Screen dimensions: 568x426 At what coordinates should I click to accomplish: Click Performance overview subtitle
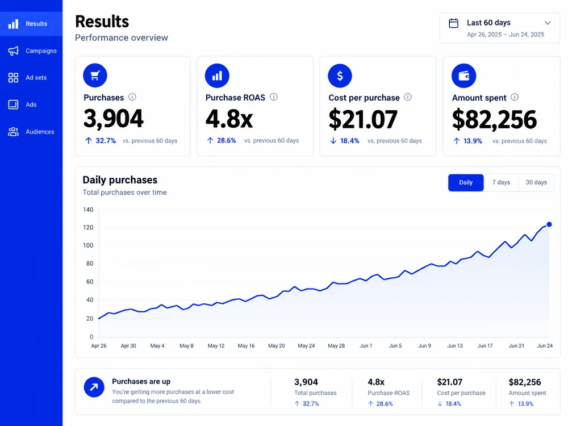(x=122, y=37)
